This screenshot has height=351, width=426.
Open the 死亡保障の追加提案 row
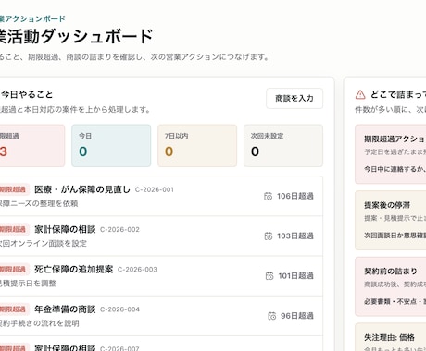coord(161,276)
